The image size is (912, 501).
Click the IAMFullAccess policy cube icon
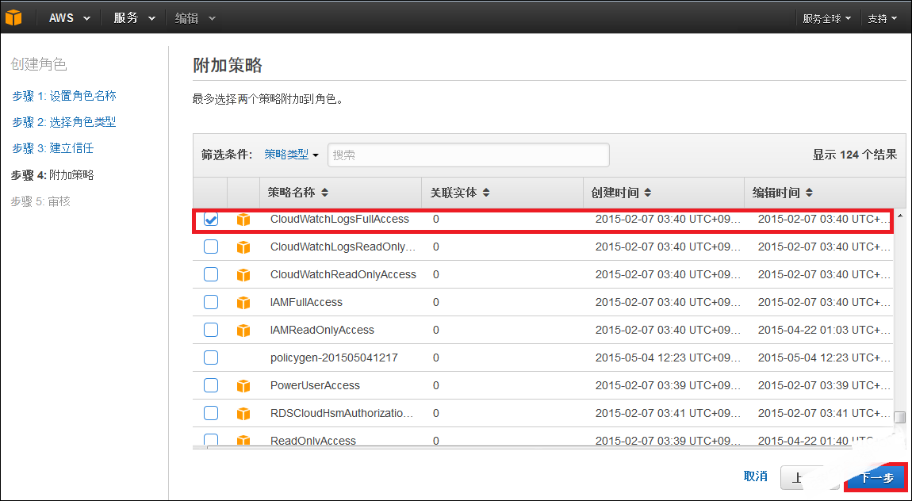243,303
